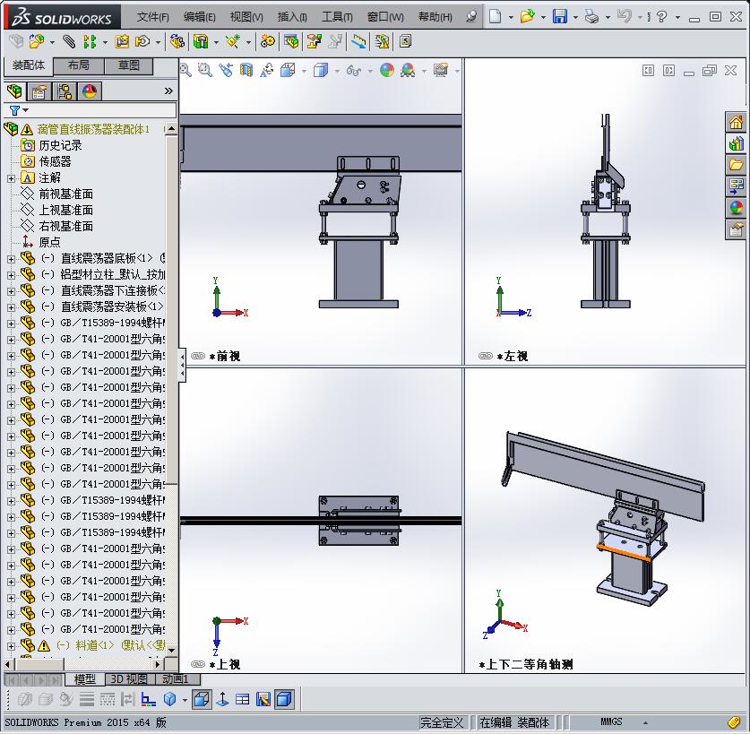Click the Exploded View icon
The image size is (750, 734).
[x=315, y=41]
